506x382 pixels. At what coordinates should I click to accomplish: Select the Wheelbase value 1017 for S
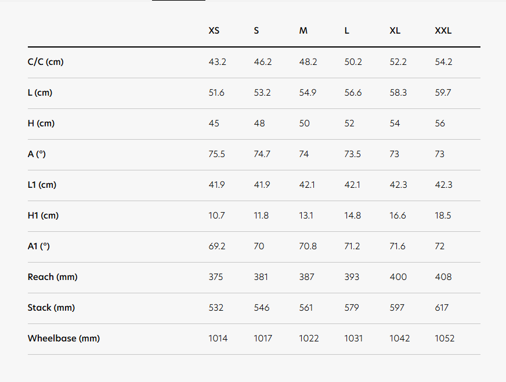click(263, 339)
